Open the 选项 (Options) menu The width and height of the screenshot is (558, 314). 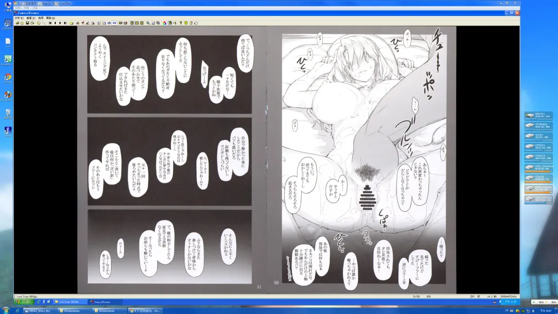click(x=40, y=18)
